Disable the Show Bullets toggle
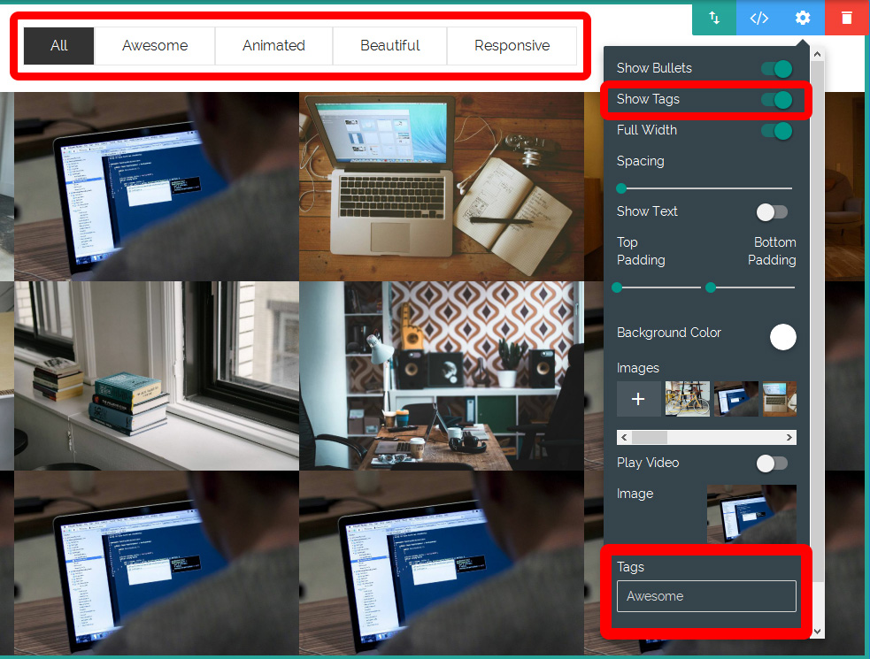Viewport: 870px width, 659px height. click(776, 69)
